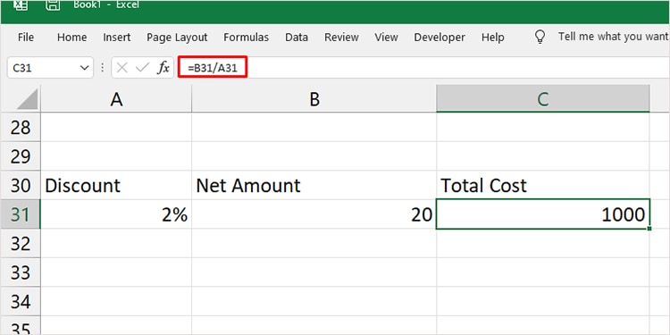Click the Total Cost cell
Viewport: 670px width, 335px height.
click(542, 186)
